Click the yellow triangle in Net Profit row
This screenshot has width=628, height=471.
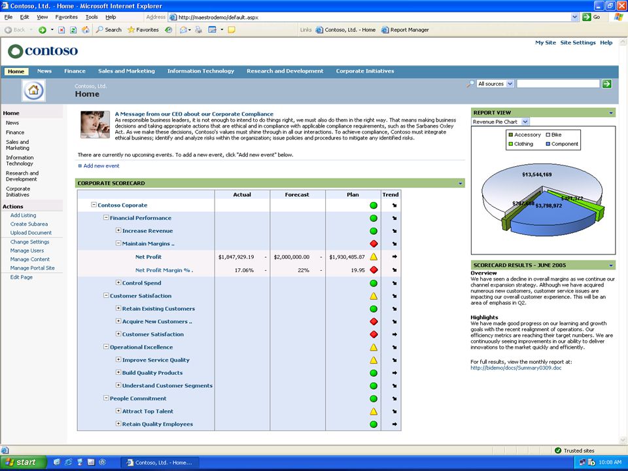point(374,256)
